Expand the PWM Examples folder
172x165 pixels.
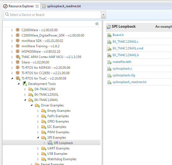coord(38,132)
